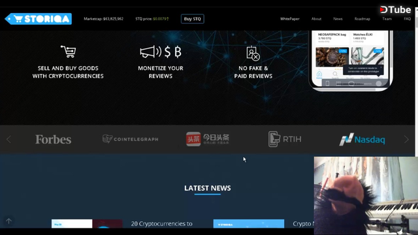
Task: Click next arrow in media carousel
Action: tap(406, 139)
